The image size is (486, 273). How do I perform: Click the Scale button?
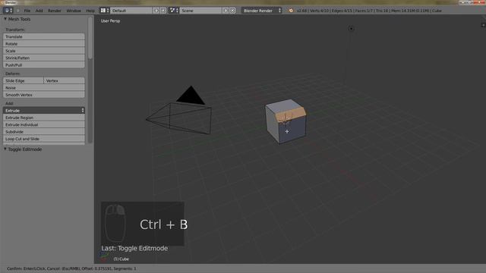point(44,51)
